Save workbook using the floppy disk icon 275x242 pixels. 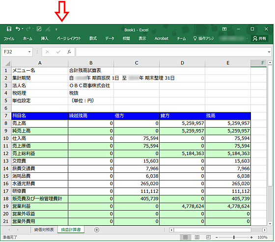pos(9,29)
